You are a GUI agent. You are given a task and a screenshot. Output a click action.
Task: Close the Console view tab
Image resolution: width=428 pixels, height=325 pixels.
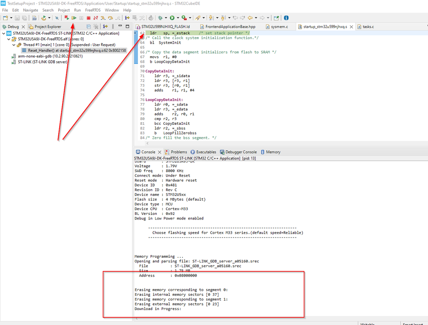tap(160, 152)
